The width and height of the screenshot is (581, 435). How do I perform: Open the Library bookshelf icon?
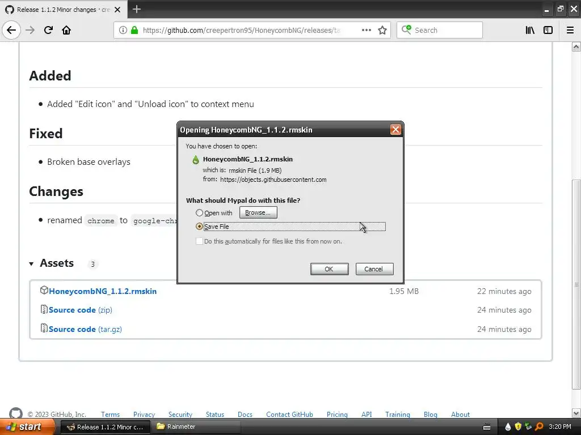tap(530, 30)
